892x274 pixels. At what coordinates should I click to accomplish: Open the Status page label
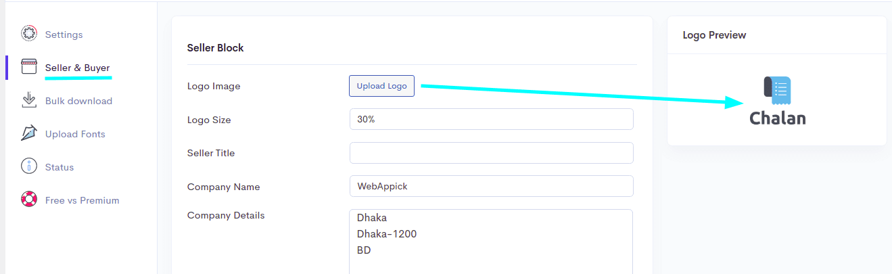(60, 167)
